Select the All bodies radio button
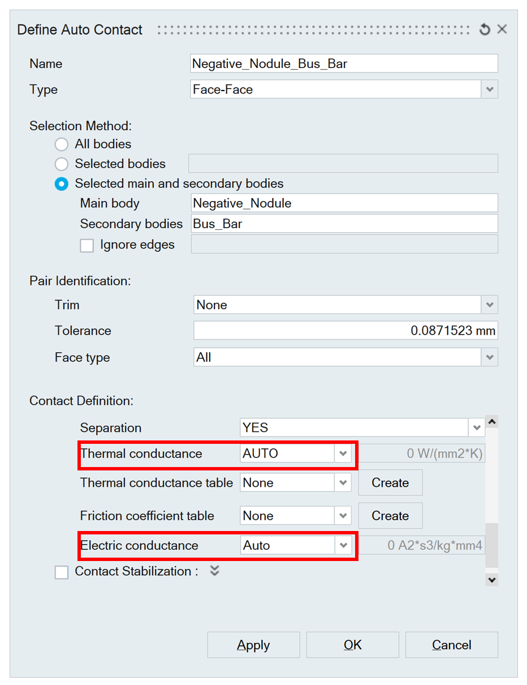 pos(62,144)
